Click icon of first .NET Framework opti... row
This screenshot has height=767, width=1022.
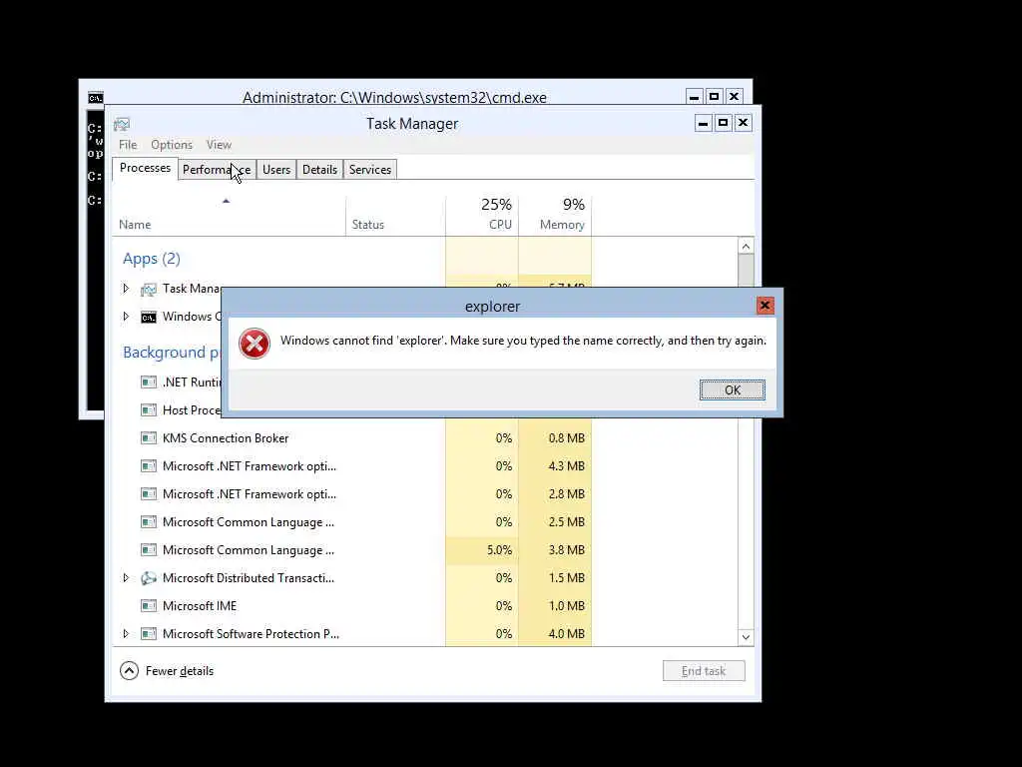click(149, 466)
